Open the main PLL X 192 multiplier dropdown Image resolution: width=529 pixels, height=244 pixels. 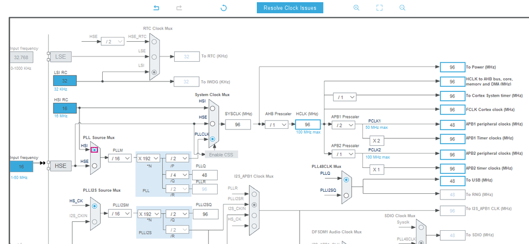pos(148,158)
